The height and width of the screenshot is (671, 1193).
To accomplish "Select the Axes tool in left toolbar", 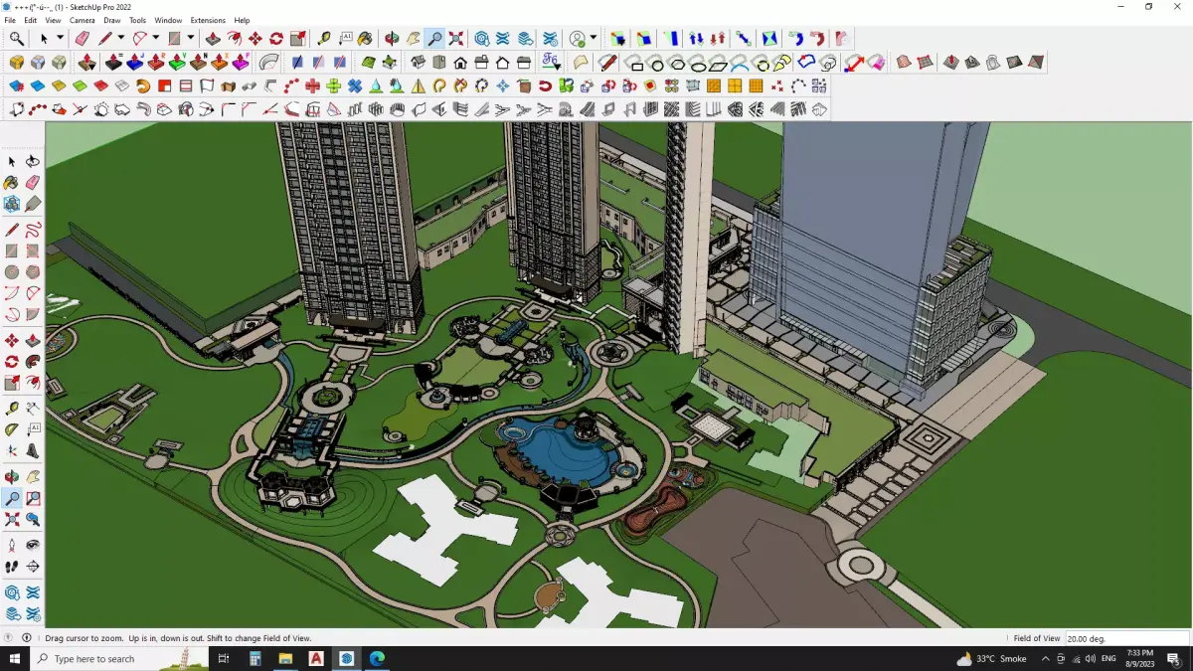I will (12, 450).
